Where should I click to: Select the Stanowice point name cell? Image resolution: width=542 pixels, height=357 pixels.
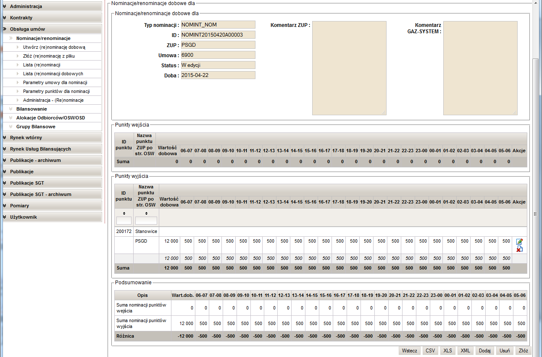[x=146, y=231]
